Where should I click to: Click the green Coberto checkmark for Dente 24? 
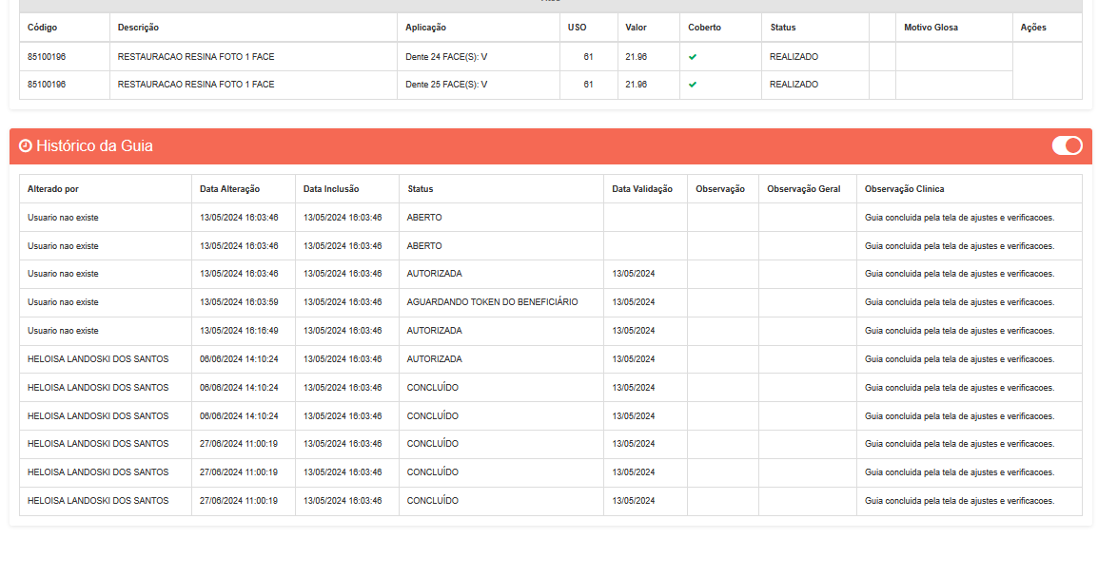(x=693, y=57)
